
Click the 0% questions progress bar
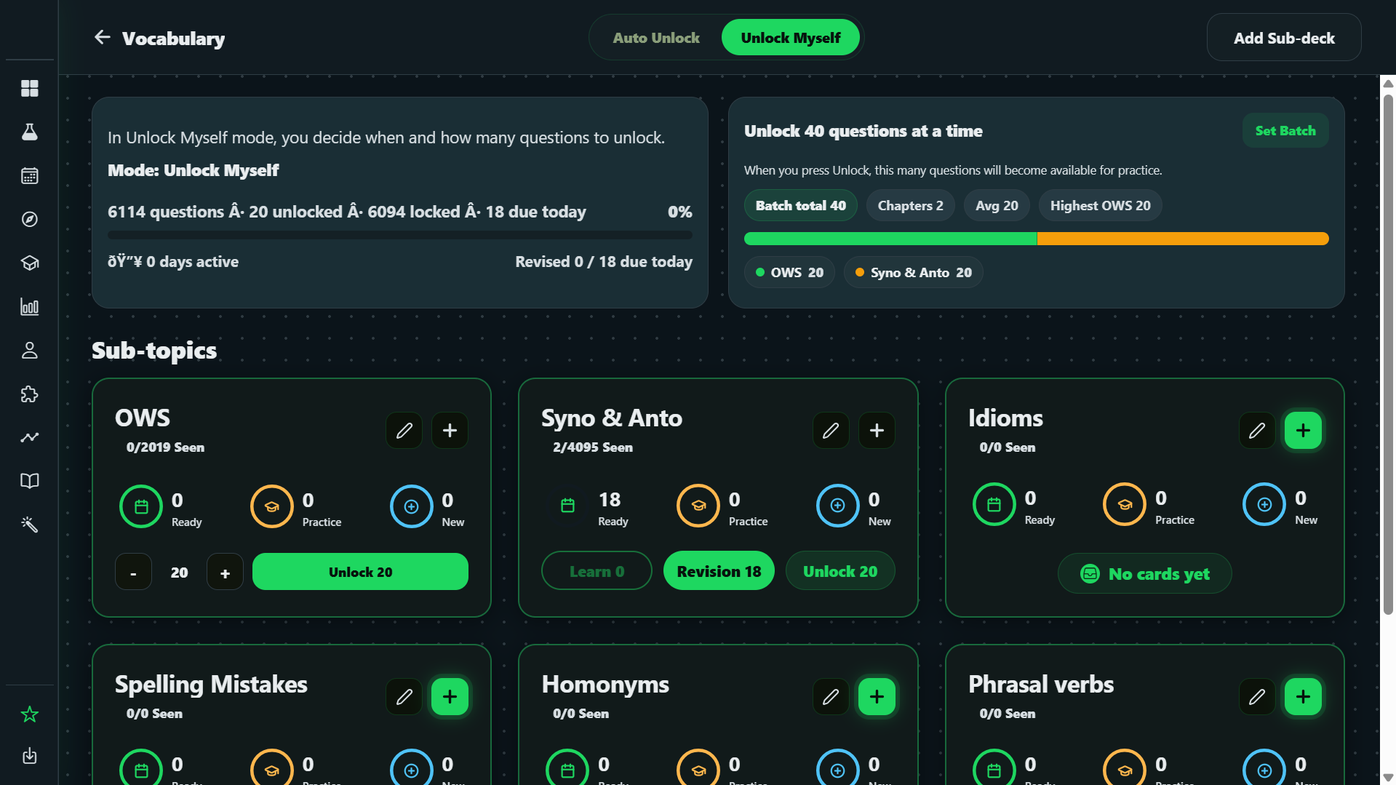point(400,235)
